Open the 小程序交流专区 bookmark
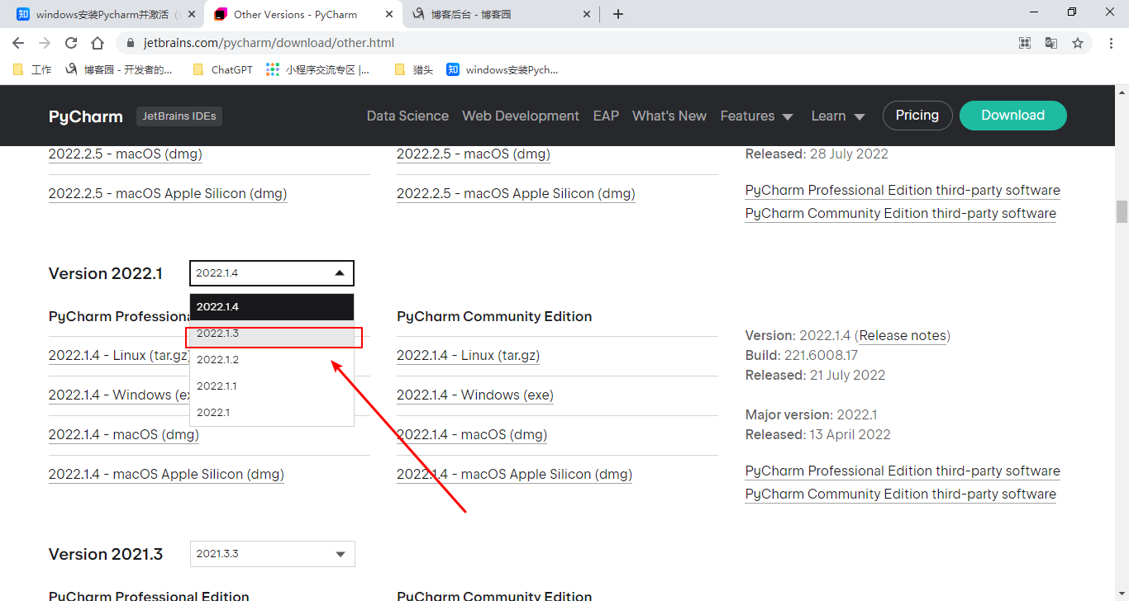 [318, 70]
